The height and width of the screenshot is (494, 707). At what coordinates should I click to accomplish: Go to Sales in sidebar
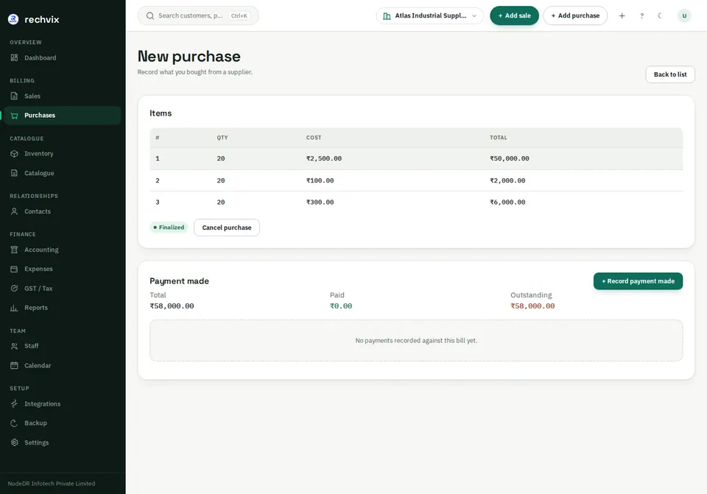point(62,96)
